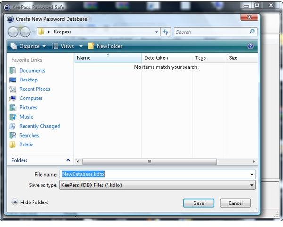Screen dimensions: 283x227
Task: Sort by Date taken column header
Action: tap(167, 58)
